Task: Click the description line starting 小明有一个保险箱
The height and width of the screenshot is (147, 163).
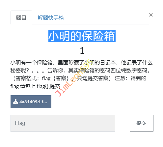Action: (81, 63)
